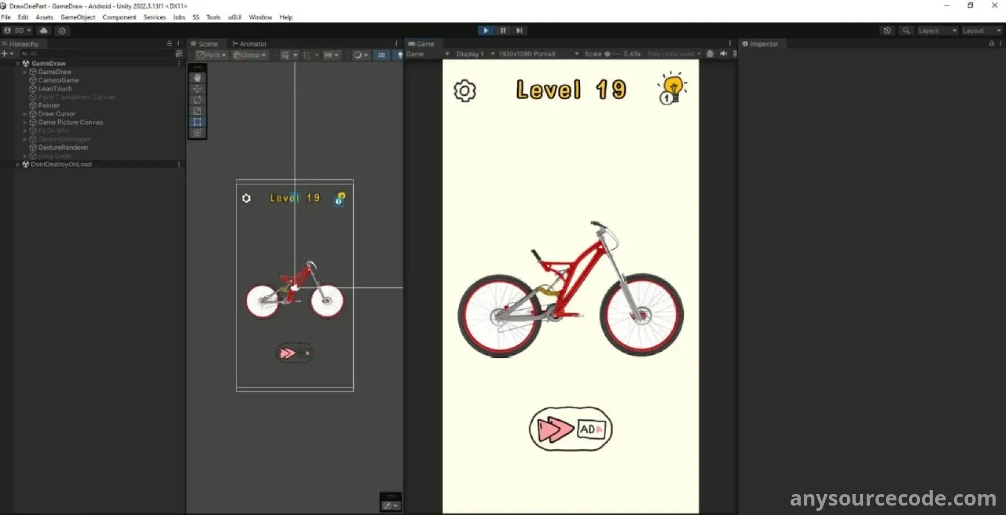Click the cloud services icon
Viewport: 1006px width, 515px height.
[x=44, y=31]
